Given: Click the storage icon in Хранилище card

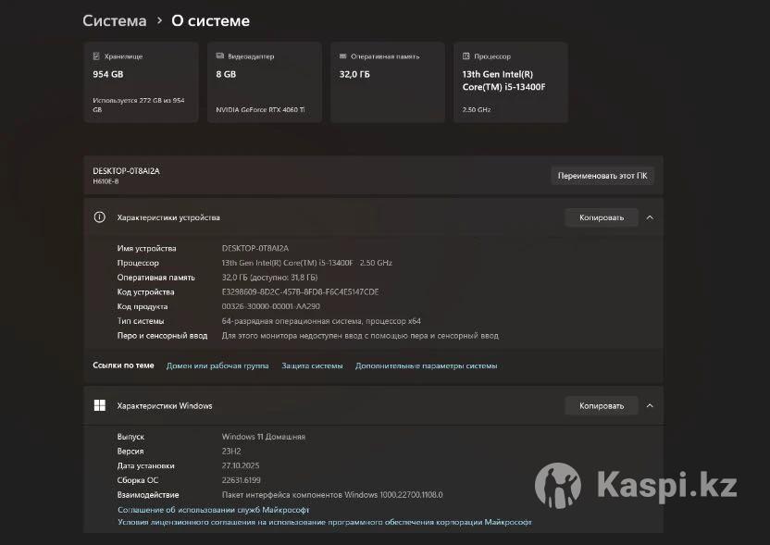Looking at the screenshot, I should [x=96, y=56].
